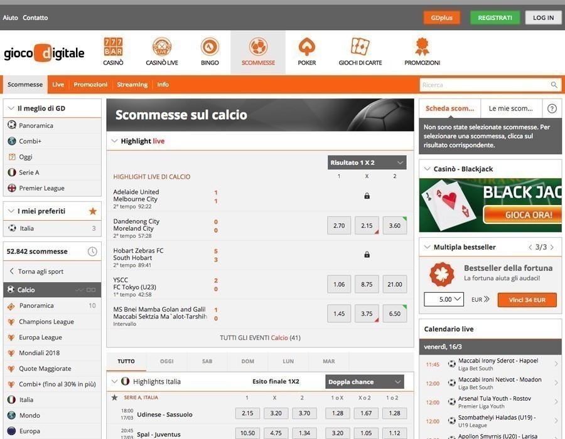Click locked odds for Adelaide United match

[367, 196]
